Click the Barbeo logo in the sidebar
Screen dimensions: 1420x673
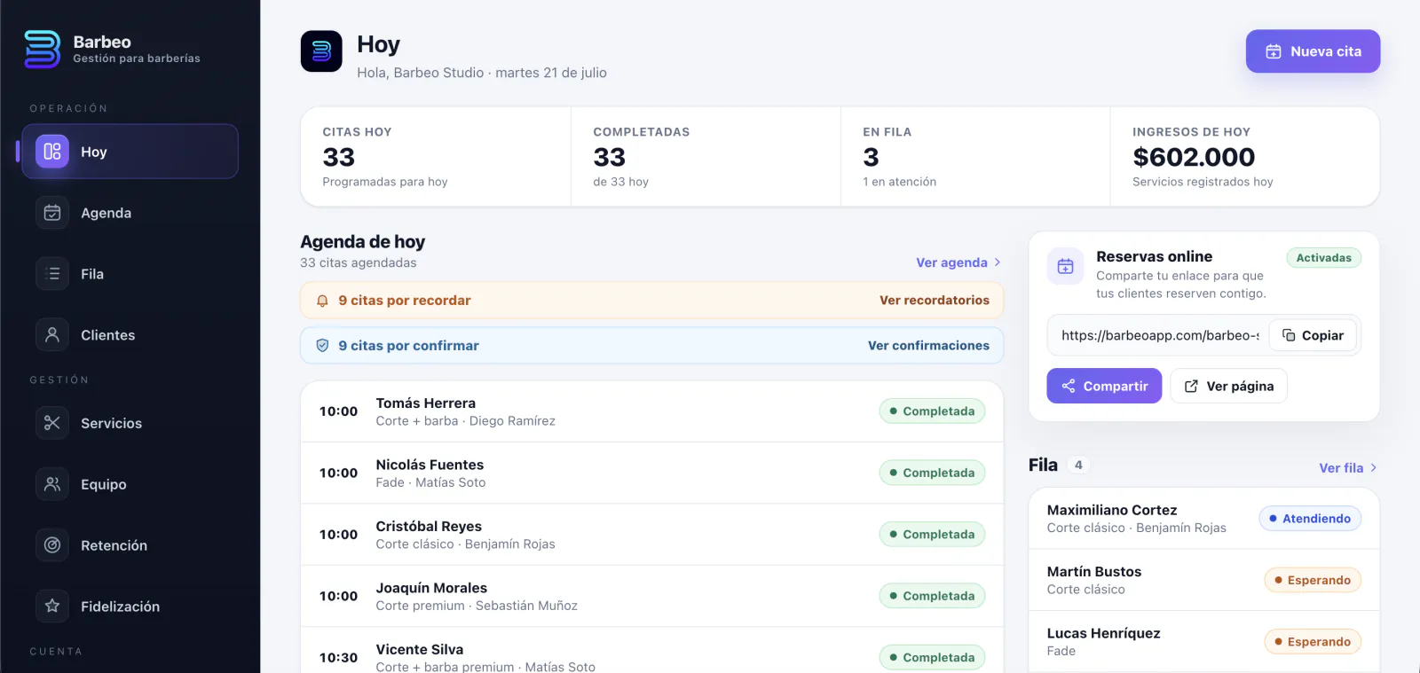(x=42, y=50)
